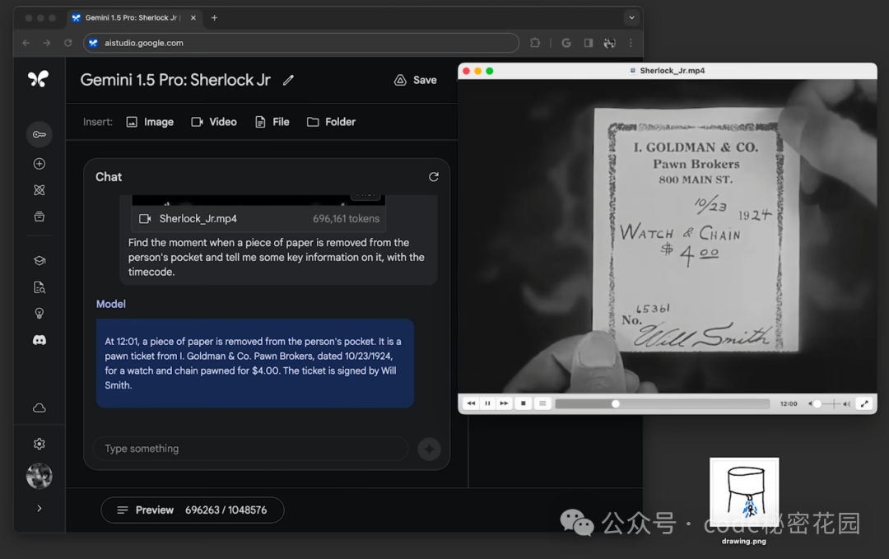
Task: Open the browser extensions puzzle icon
Action: coord(535,43)
